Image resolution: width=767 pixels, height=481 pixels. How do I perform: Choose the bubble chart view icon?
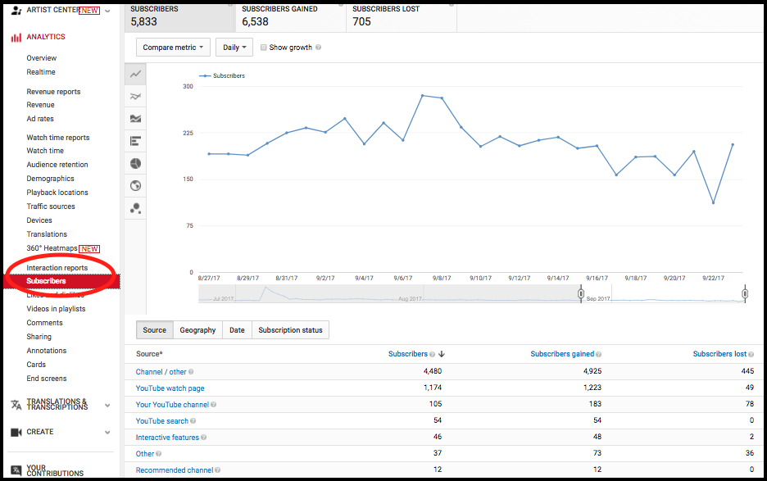(135, 207)
